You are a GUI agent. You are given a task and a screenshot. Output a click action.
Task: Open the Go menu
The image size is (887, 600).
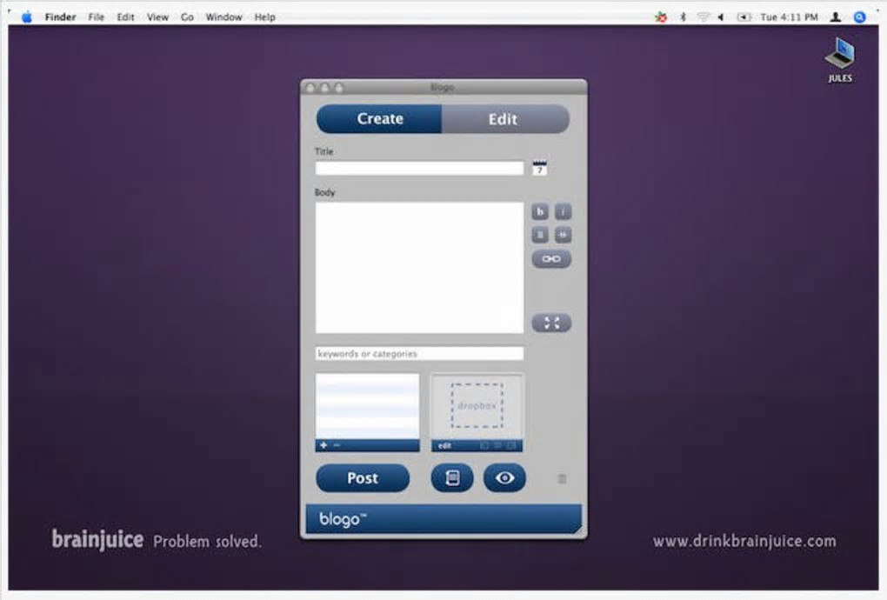click(187, 17)
